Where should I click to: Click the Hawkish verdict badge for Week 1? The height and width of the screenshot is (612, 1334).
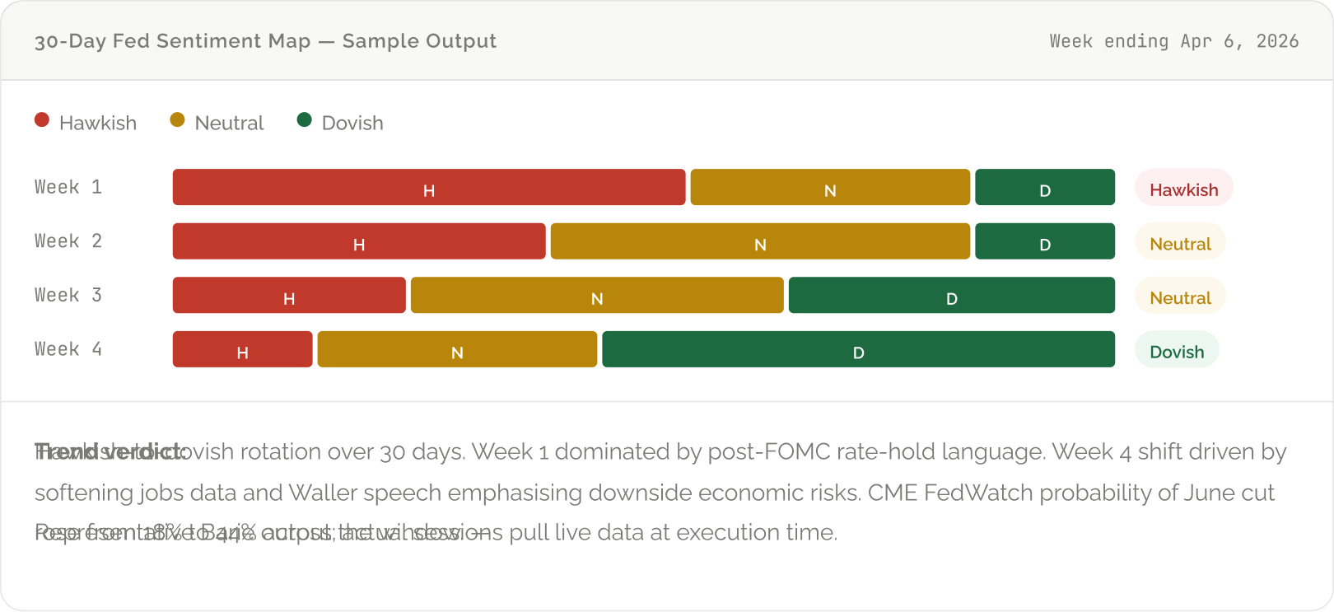1183,189
